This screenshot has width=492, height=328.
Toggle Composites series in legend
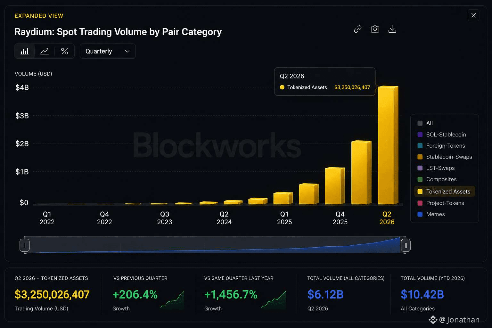[437, 179]
